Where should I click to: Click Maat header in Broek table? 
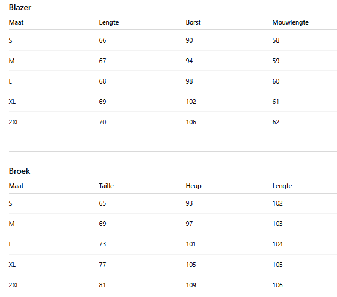pos(16,186)
